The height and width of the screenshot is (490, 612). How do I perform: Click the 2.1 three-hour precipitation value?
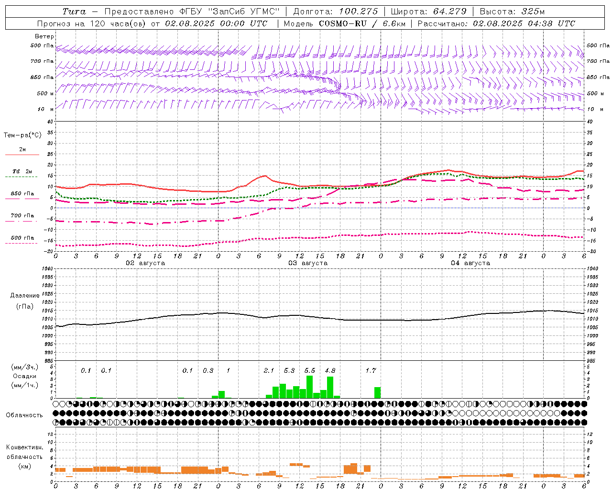[269, 371]
